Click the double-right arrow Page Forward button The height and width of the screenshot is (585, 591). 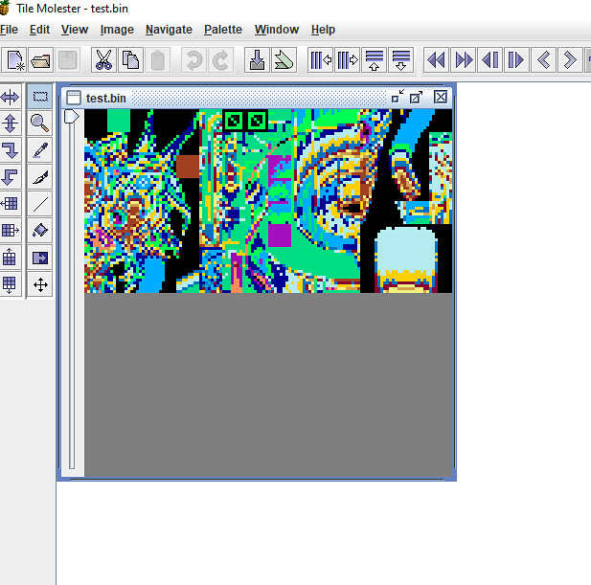[464, 60]
